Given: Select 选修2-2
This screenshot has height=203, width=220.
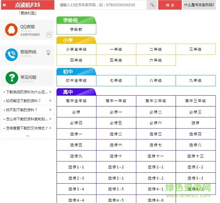Looking at the screenshot, I should tap(196, 167).
